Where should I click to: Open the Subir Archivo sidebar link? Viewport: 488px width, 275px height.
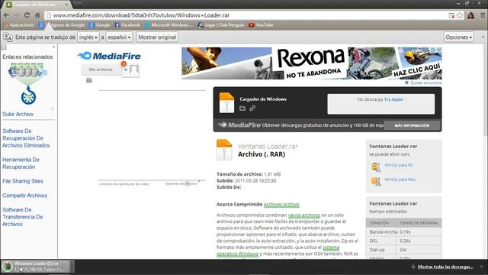(x=18, y=114)
